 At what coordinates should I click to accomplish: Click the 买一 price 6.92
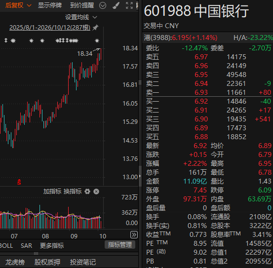[x=201, y=101]
